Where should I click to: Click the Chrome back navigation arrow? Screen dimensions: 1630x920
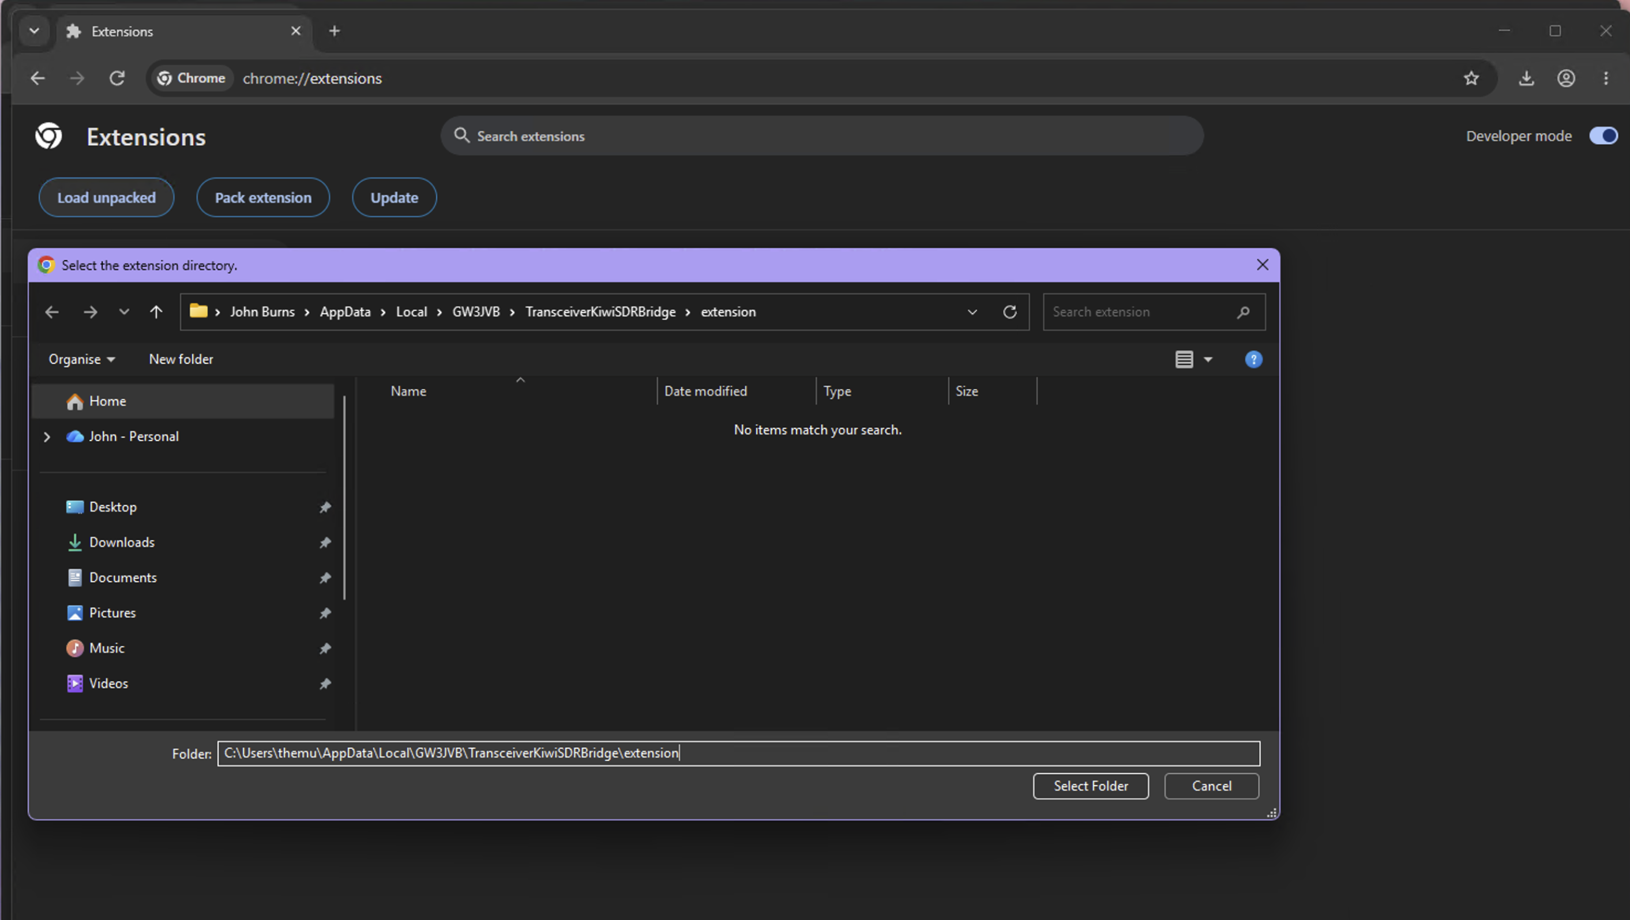click(38, 78)
